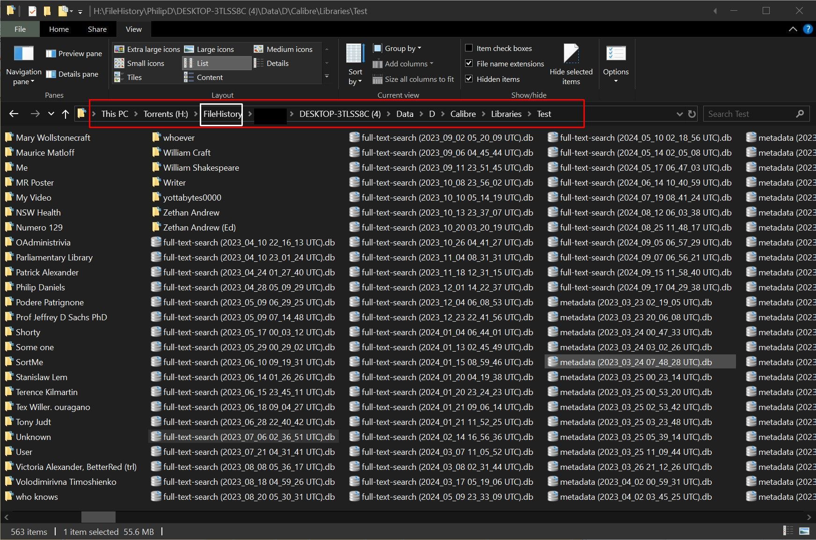
Task: Toggle the Preview pane
Action: click(x=74, y=53)
